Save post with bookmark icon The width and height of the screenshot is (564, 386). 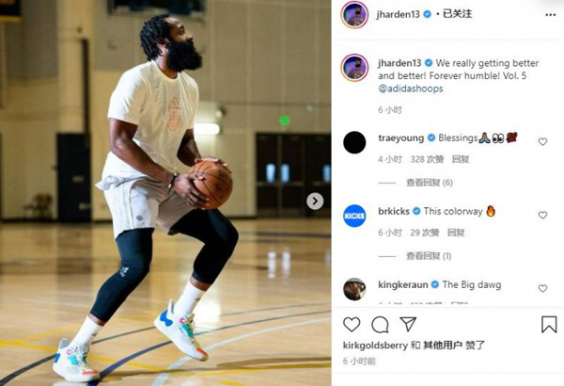[x=549, y=325]
